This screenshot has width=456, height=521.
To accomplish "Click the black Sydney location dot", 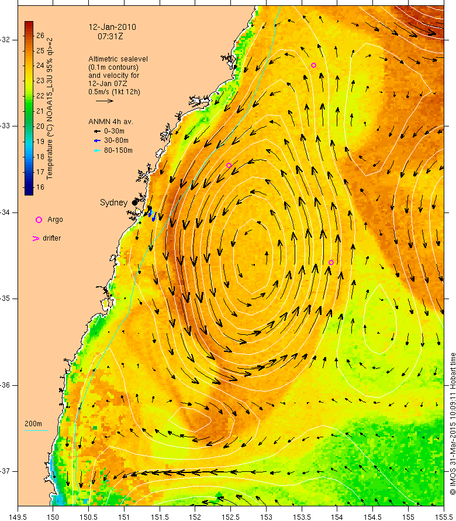I will click(x=134, y=203).
